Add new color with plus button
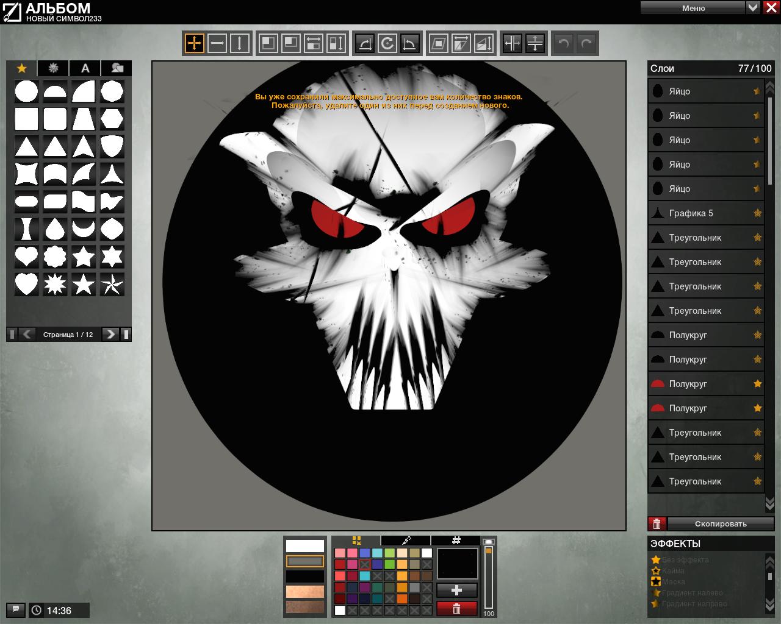Viewport: 781px width, 624px height. [456, 590]
